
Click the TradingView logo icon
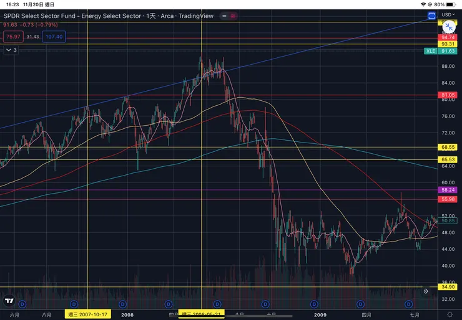9,301
